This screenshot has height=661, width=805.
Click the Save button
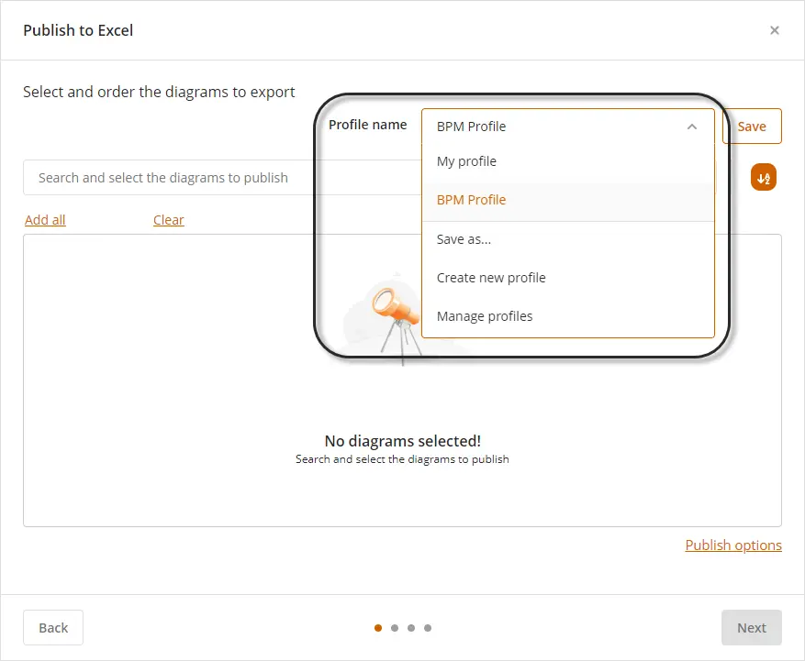tap(752, 127)
